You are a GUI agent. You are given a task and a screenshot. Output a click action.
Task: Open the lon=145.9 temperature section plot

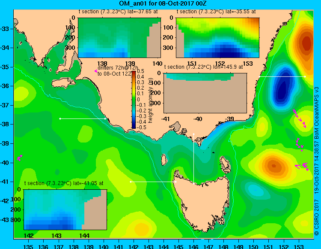205,93
